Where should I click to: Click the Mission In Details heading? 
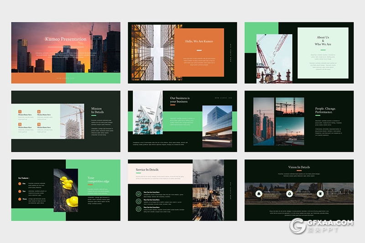(x=97, y=110)
